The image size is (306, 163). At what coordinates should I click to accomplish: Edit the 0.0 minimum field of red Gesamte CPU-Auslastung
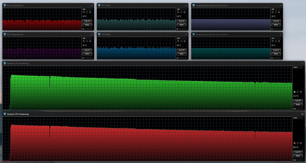(298, 160)
